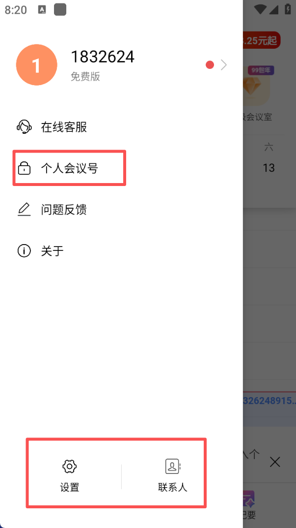Tap the red notification dot

(210, 65)
